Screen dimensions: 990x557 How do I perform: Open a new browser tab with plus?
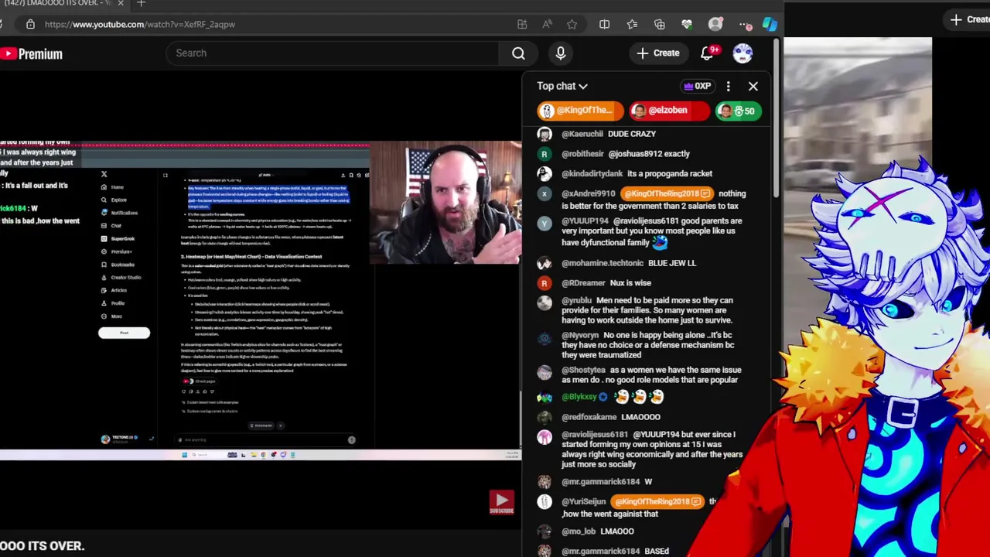coord(141,4)
